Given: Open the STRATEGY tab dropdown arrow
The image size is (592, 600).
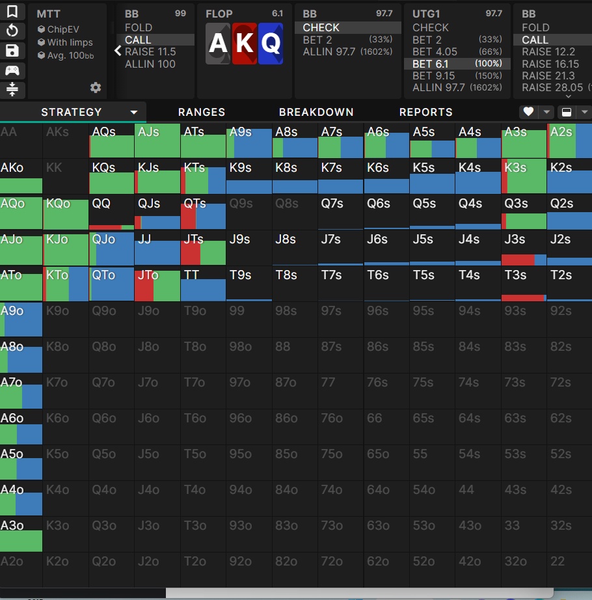Looking at the screenshot, I should pyautogui.click(x=134, y=113).
